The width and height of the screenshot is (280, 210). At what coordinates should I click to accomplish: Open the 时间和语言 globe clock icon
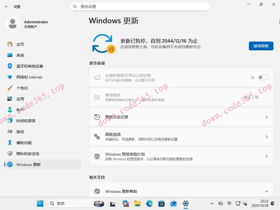coord(10,121)
